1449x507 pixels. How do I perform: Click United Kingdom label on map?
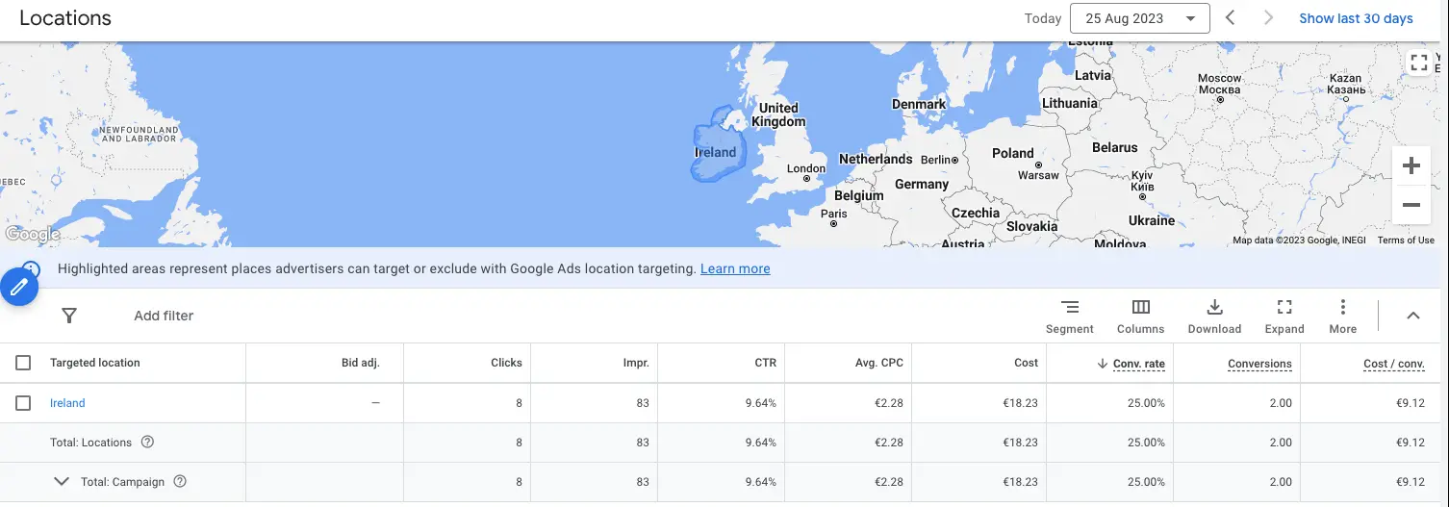pyautogui.click(x=778, y=115)
